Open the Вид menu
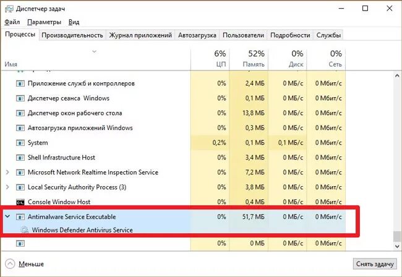 tap(74, 22)
